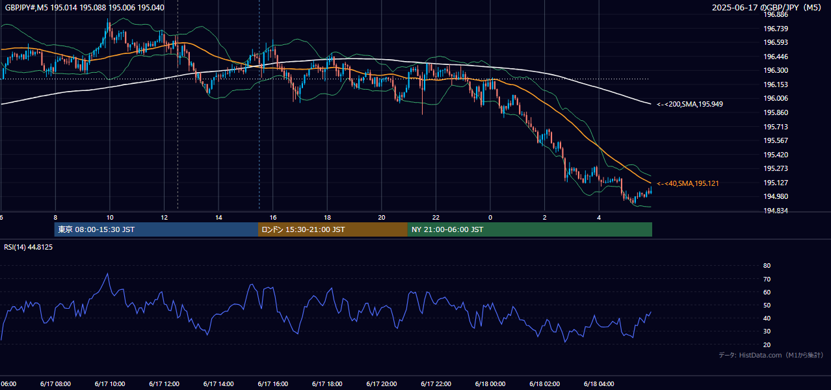Click the 6/18 04:00 time label

[599, 384]
